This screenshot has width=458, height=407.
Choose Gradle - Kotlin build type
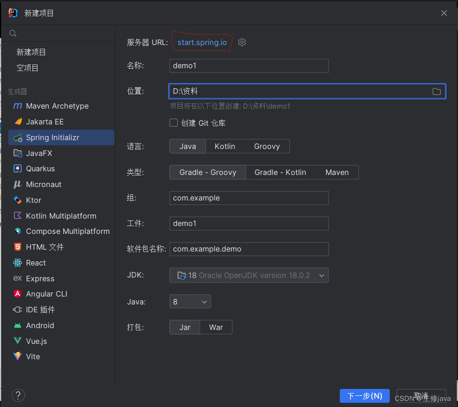pos(280,172)
